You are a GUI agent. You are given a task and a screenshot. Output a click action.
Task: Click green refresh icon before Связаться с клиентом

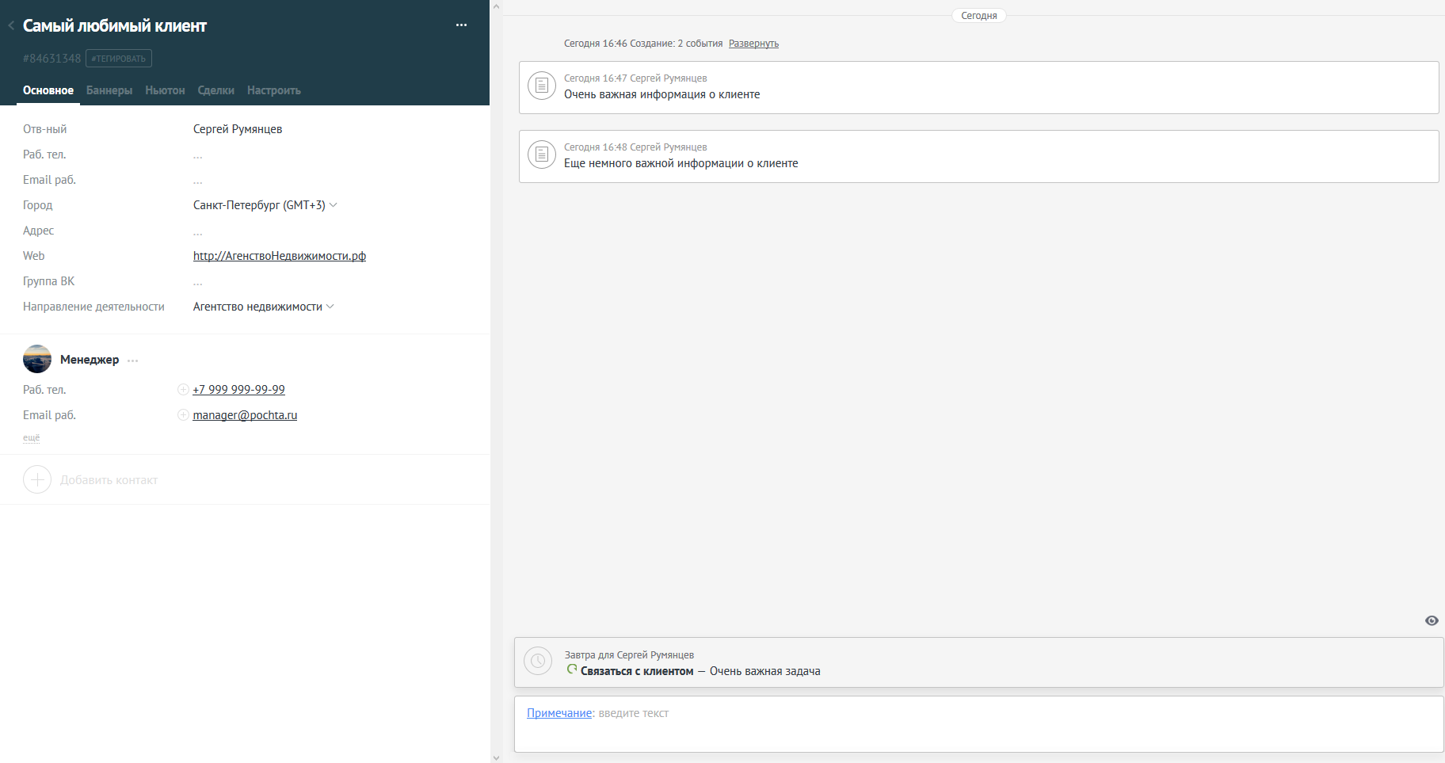(x=572, y=670)
